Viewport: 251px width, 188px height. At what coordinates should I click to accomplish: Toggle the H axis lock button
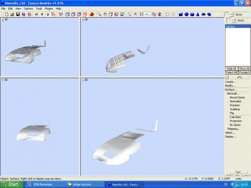coord(37,14)
